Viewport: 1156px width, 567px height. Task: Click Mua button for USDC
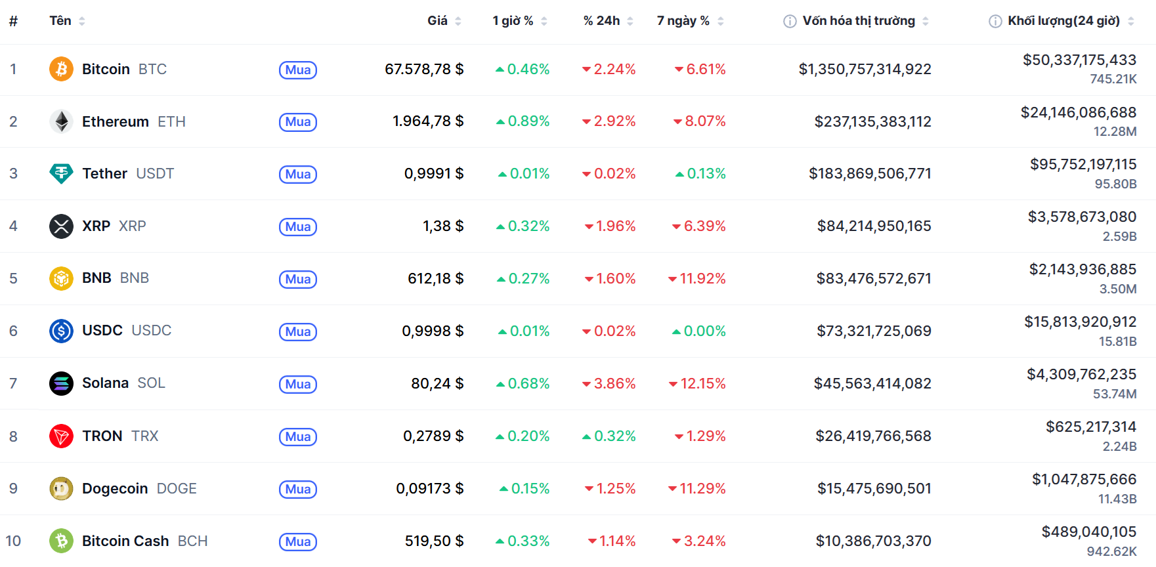298,332
